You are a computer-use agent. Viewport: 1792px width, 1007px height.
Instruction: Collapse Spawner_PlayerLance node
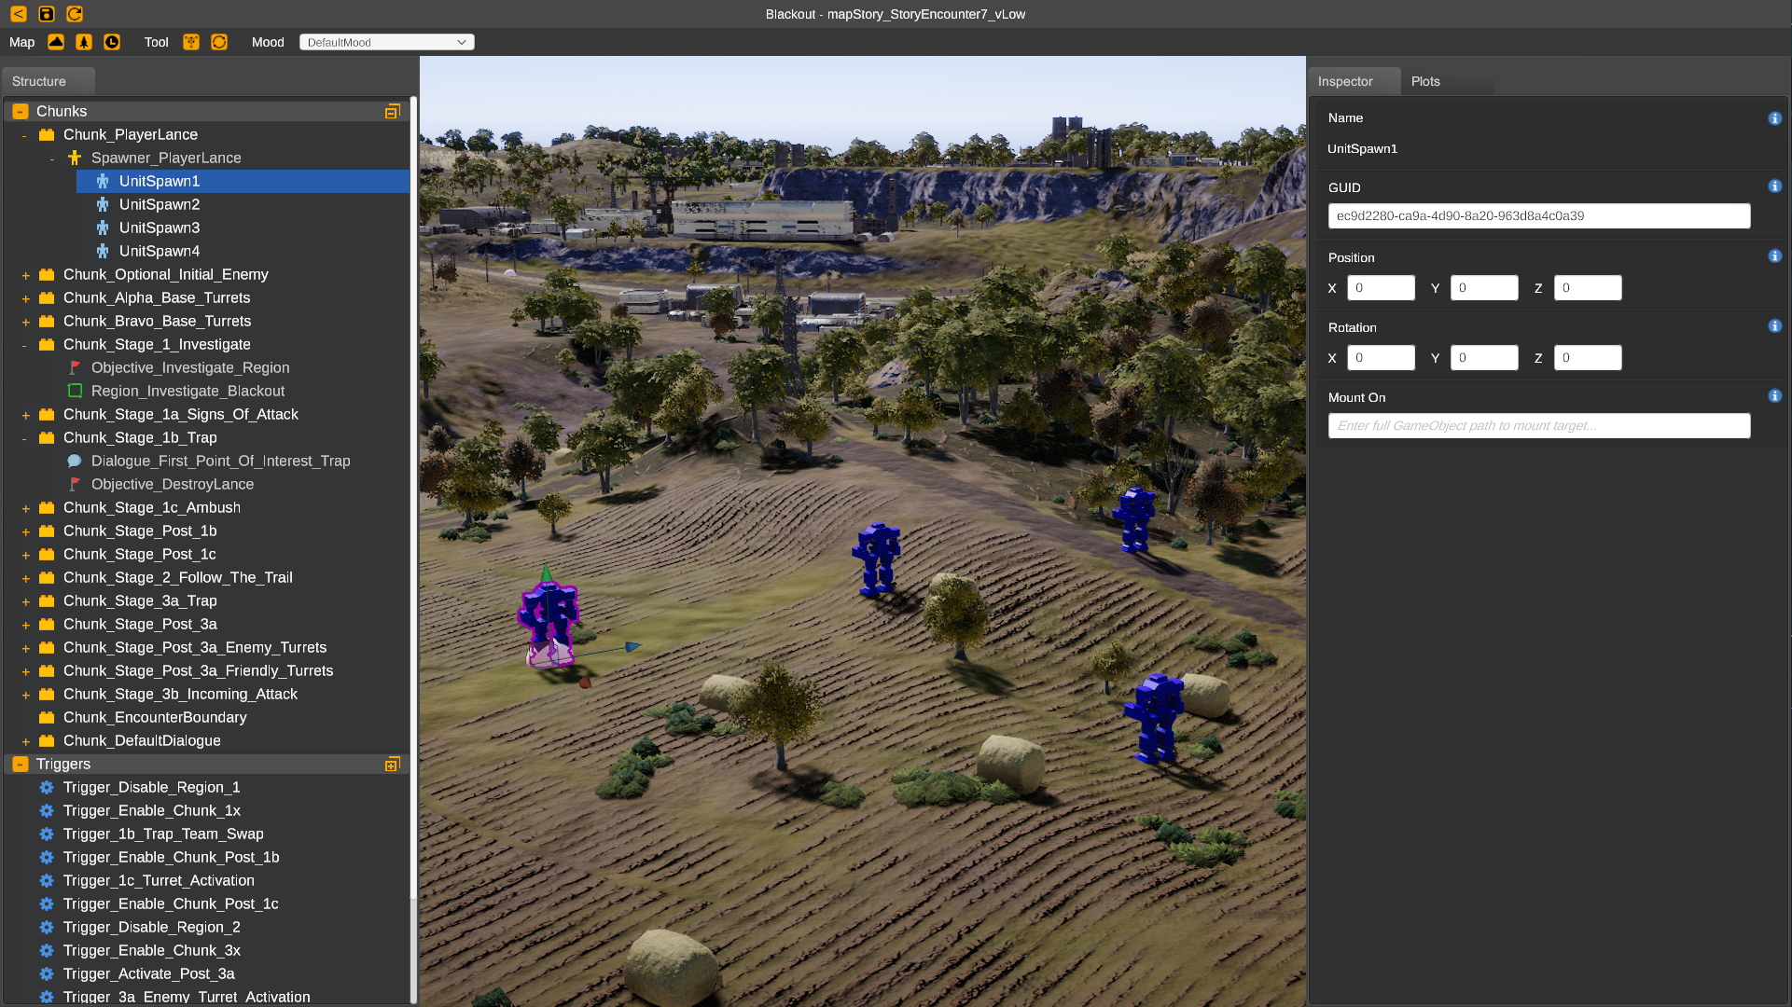point(52,159)
